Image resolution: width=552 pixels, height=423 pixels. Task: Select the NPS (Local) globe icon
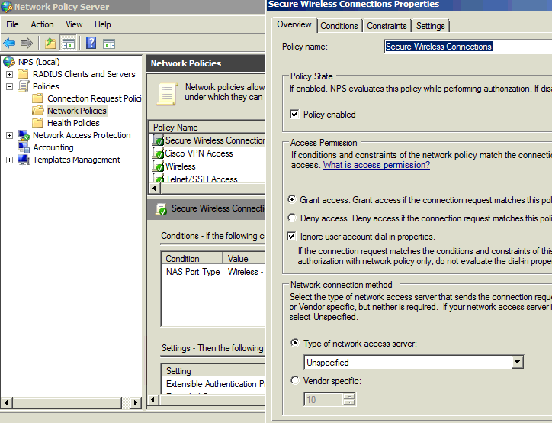click(x=9, y=62)
